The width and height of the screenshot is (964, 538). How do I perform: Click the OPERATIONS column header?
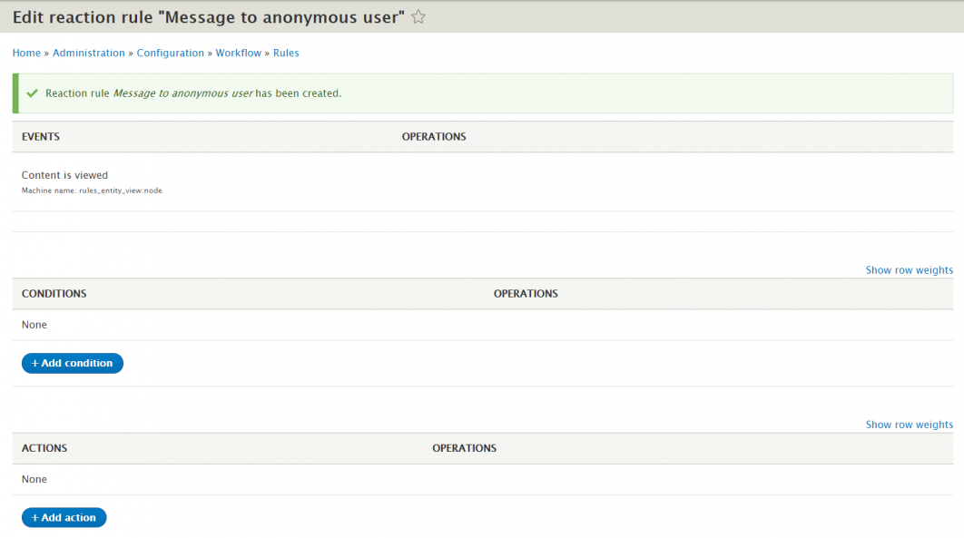pyautogui.click(x=434, y=136)
